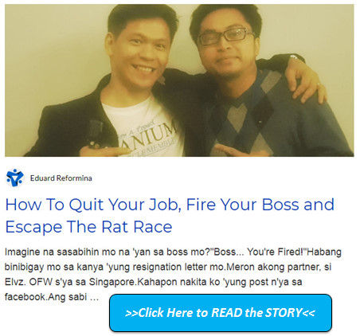Click the 'Escape The Rat Race' headline line

88,227
